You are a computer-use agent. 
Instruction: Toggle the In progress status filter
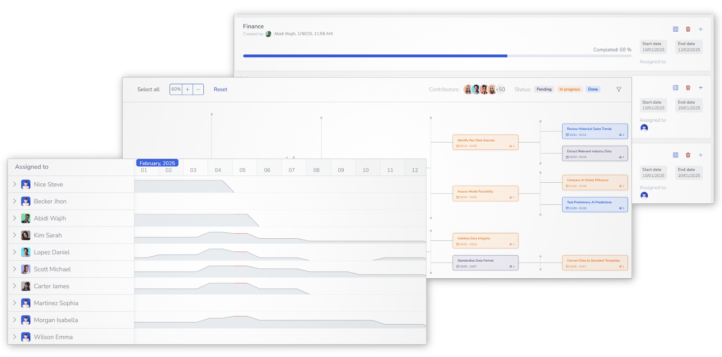click(569, 89)
